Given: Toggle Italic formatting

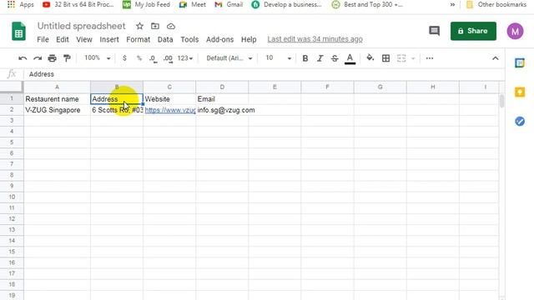Looking at the screenshot, I should click(320, 58).
